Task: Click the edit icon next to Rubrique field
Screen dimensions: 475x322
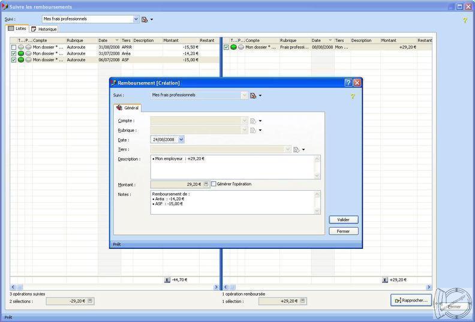Action: (253, 130)
